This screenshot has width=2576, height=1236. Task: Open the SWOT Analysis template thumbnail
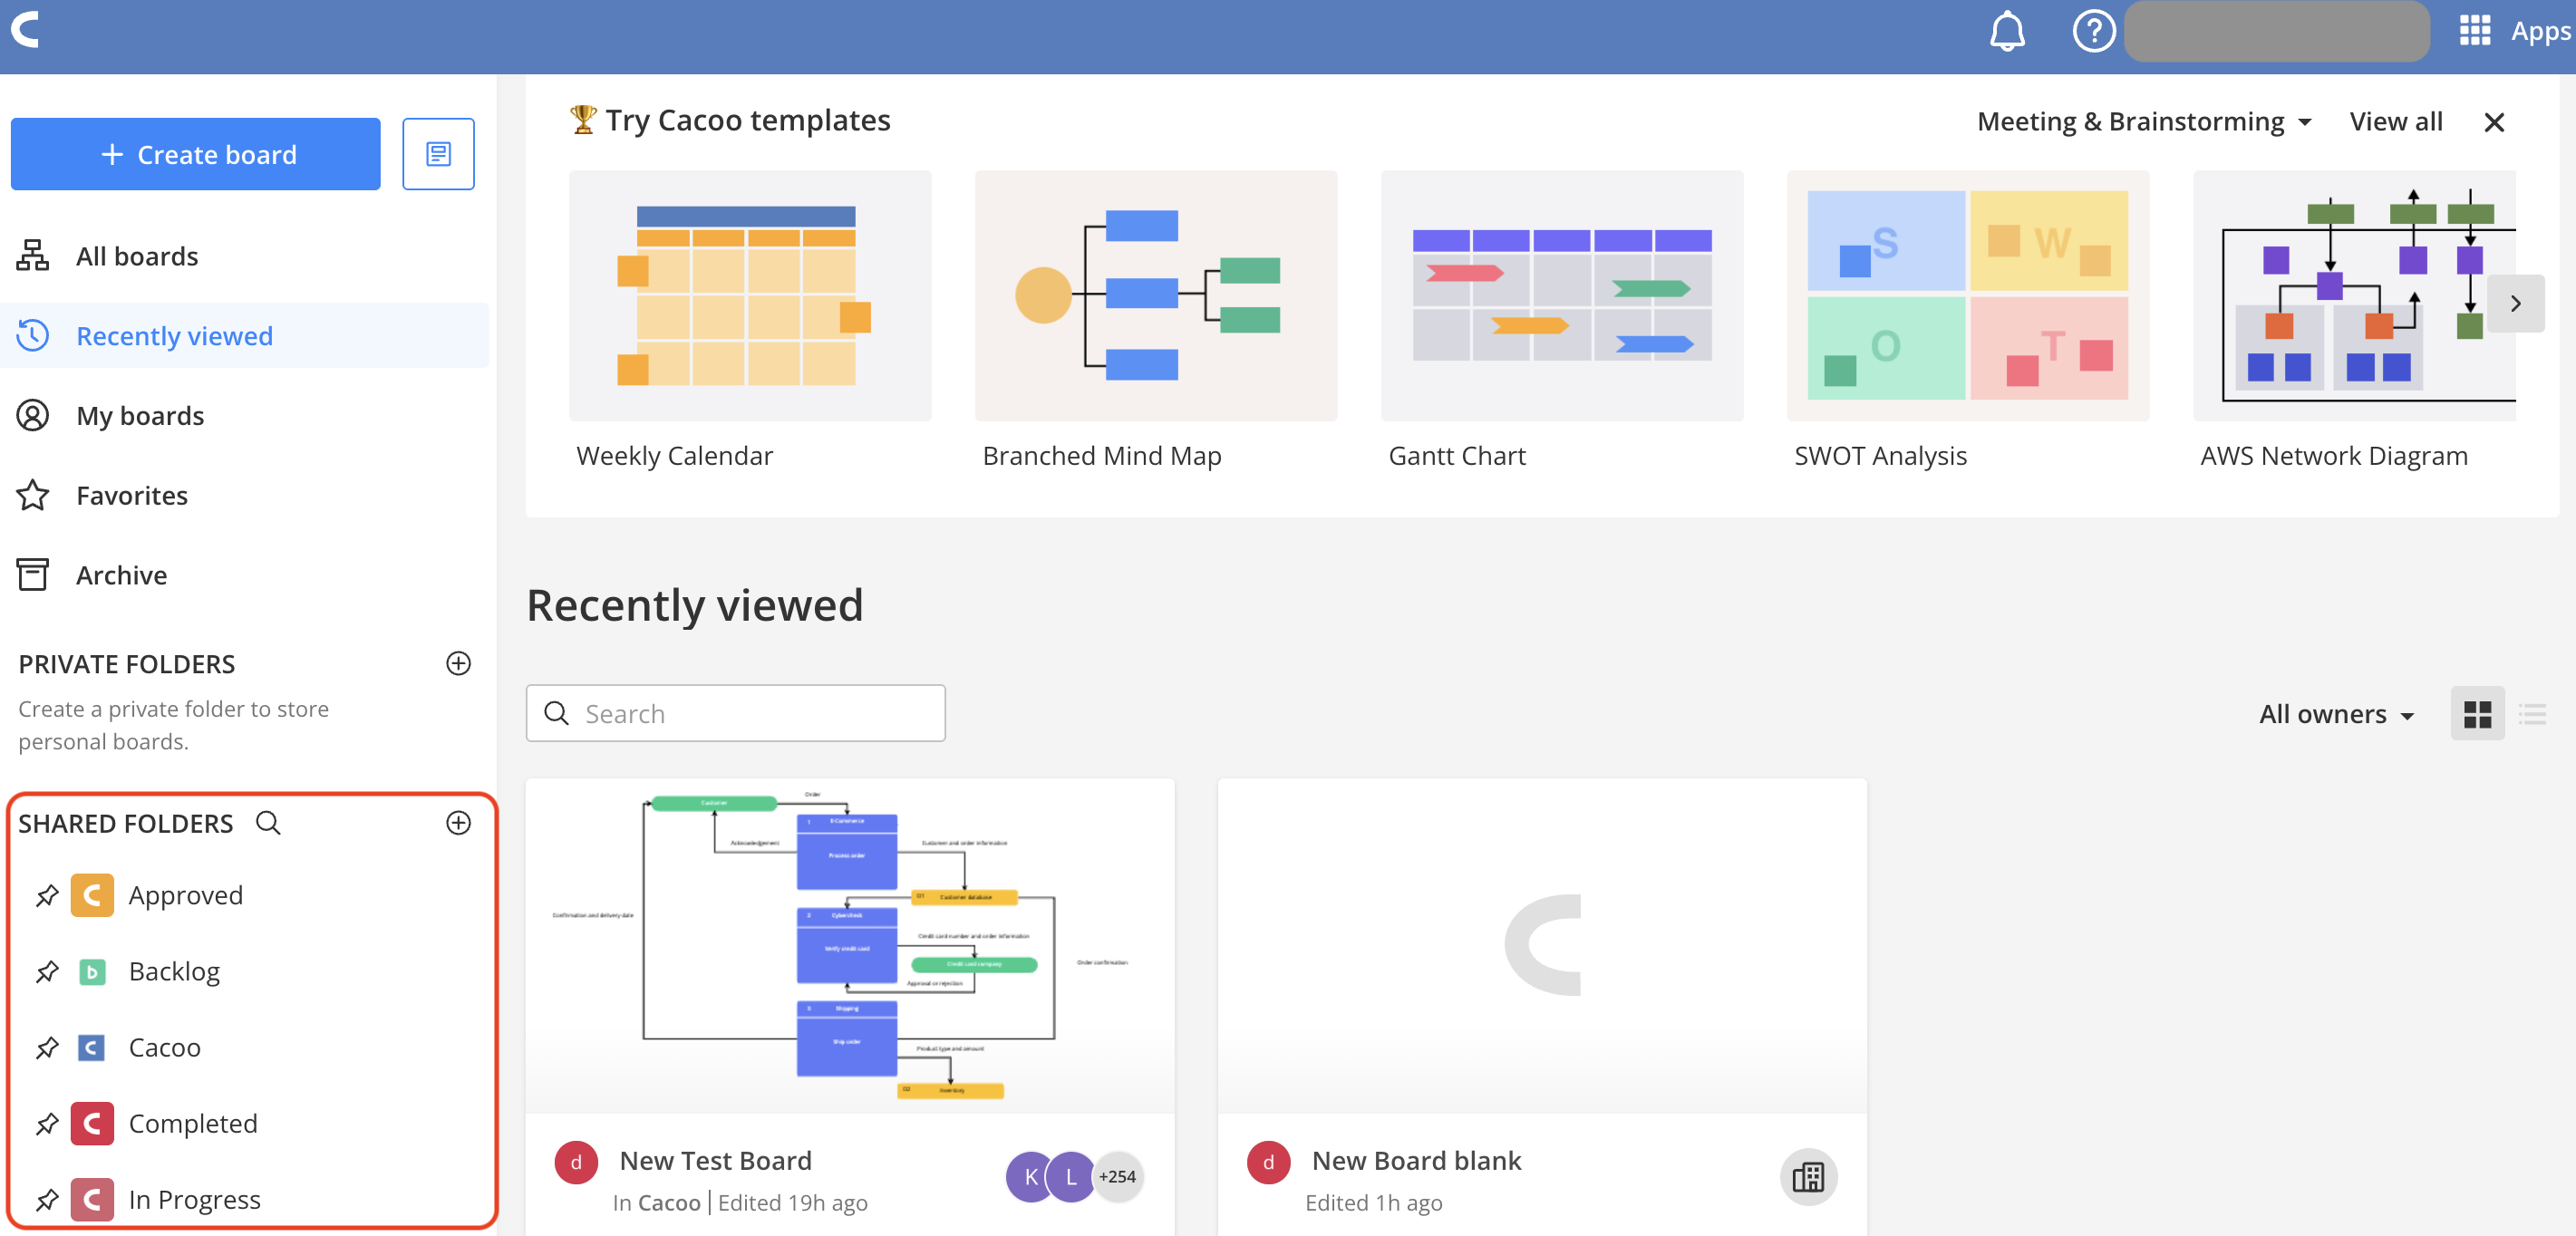[x=1967, y=296]
